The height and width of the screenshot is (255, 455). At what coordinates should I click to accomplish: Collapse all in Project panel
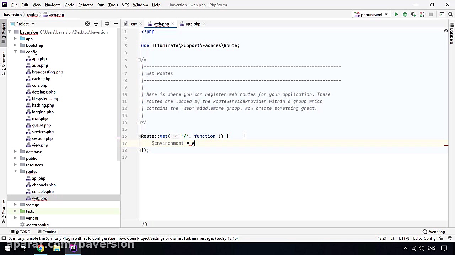(x=96, y=24)
